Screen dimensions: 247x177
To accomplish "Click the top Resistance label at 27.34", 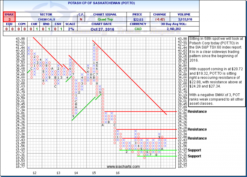I will pos(197,112).
